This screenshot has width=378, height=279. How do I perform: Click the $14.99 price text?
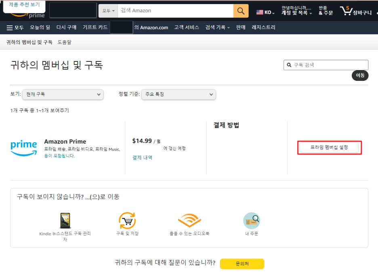click(x=142, y=141)
